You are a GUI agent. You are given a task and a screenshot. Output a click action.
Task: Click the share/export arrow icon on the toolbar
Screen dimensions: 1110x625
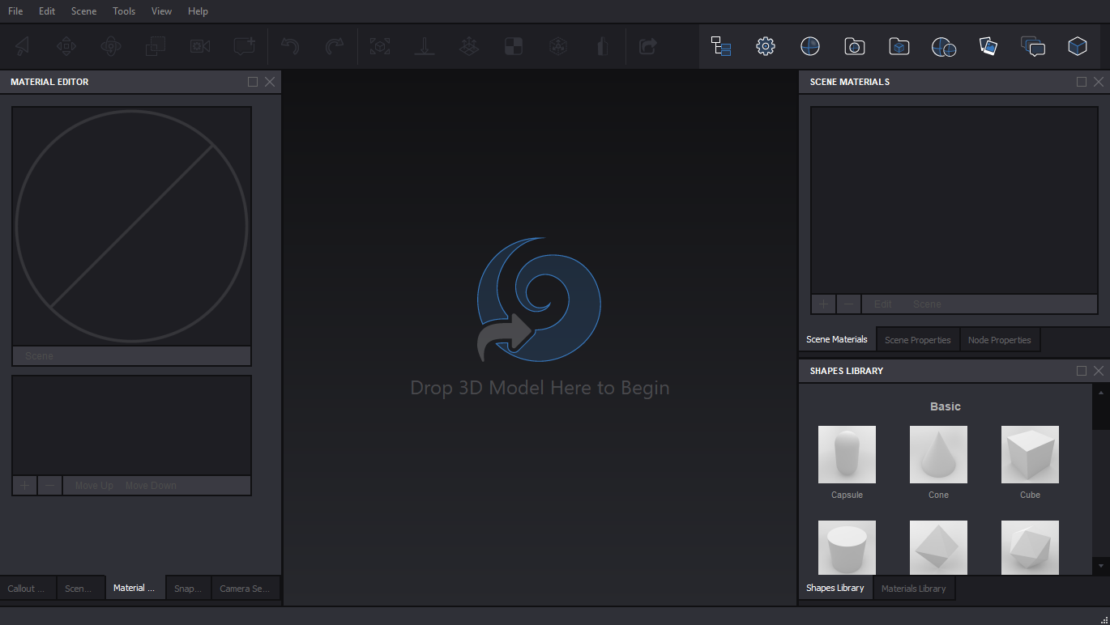(x=647, y=46)
